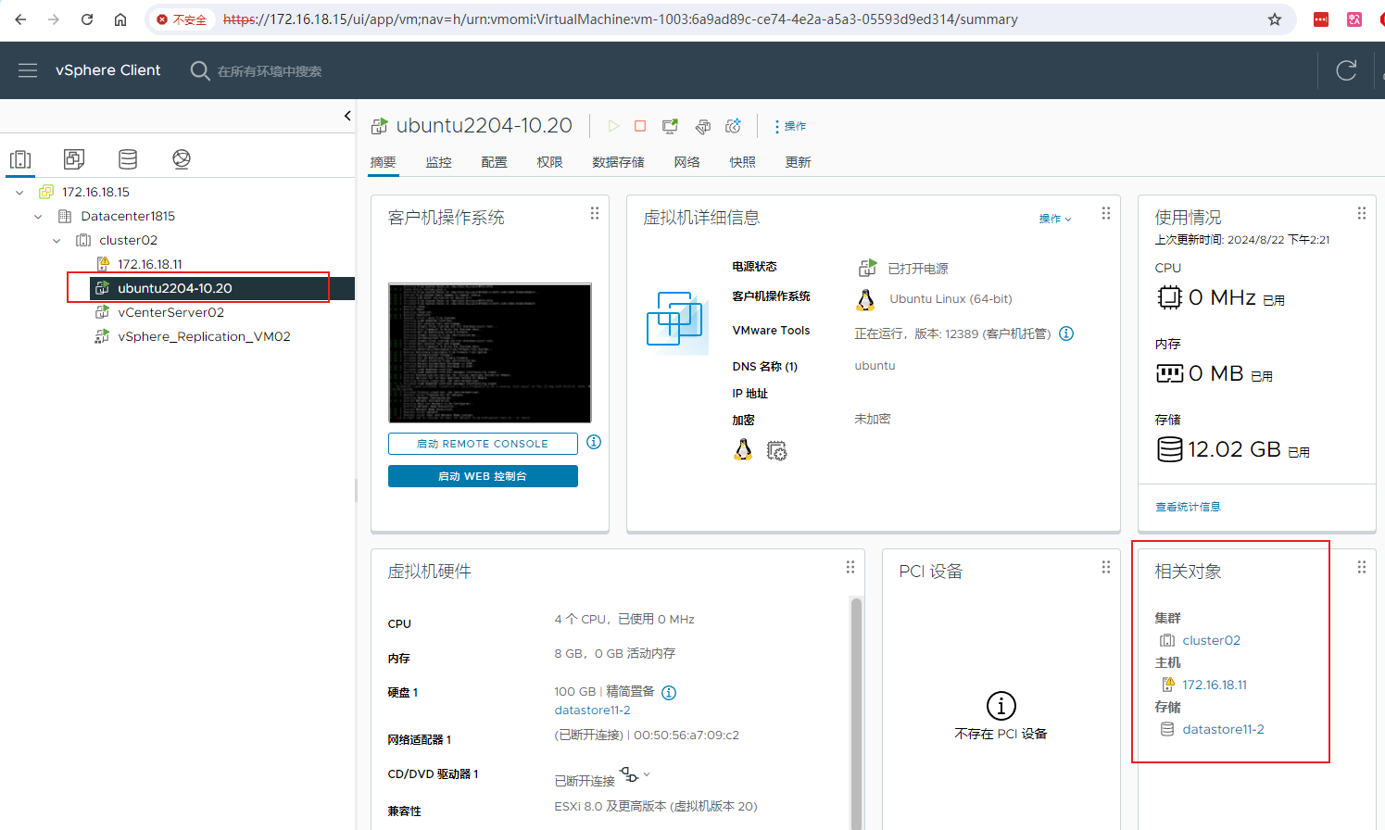Click the browser reload button
The height and width of the screenshot is (830, 1385).
86,19
